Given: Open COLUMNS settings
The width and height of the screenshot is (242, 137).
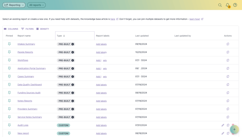Looking at the screenshot, I should 11,29.
